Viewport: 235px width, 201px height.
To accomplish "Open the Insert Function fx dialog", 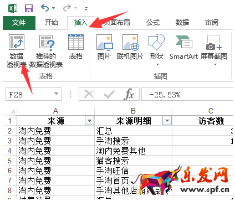I will coord(129,94).
